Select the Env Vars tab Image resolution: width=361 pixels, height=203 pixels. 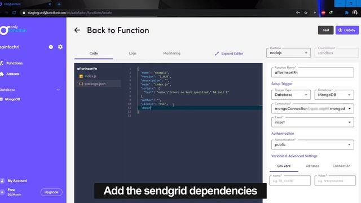coord(284,166)
